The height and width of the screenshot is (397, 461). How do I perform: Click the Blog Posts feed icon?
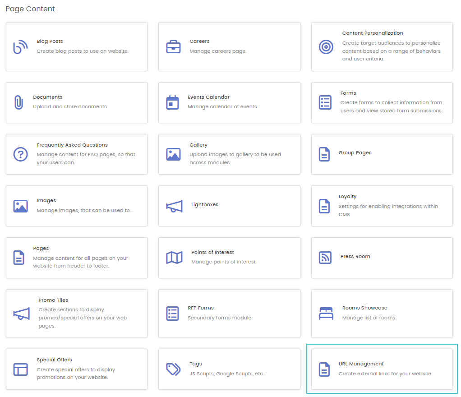click(21, 47)
